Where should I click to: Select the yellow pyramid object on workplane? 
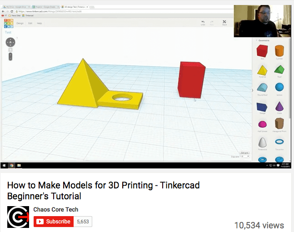tap(83, 84)
